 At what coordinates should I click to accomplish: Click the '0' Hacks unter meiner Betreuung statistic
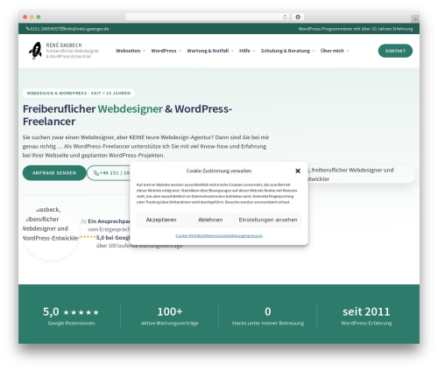pyautogui.click(x=268, y=312)
